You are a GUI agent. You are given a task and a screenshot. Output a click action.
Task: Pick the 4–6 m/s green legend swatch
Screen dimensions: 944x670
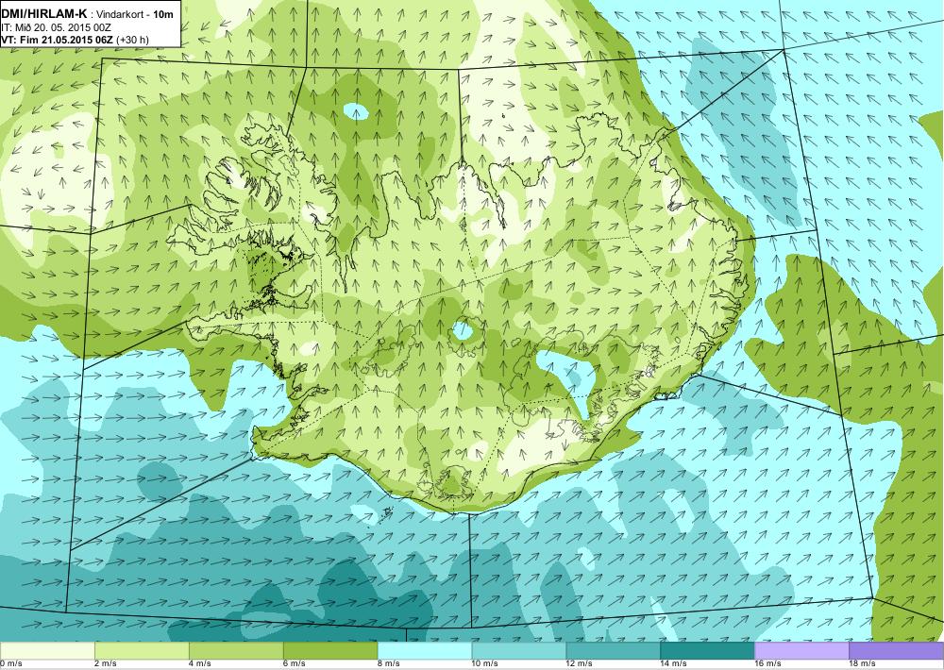pyautogui.click(x=236, y=650)
